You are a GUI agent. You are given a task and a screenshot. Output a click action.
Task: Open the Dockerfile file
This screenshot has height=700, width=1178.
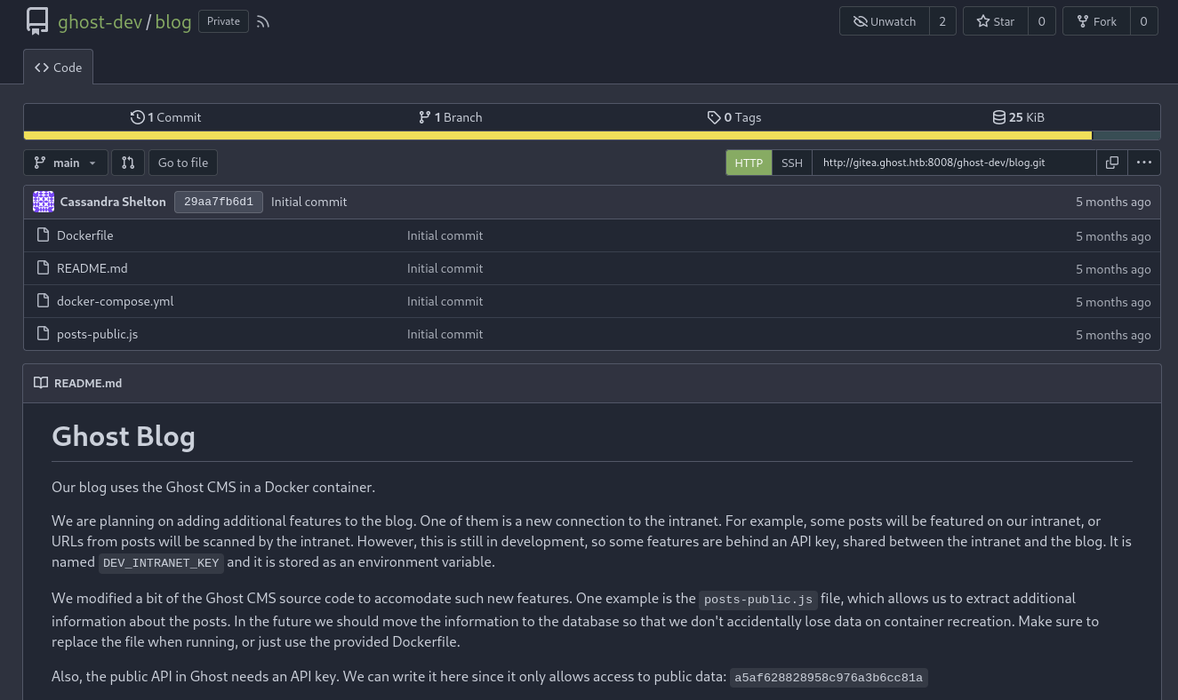[x=84, y=235]
